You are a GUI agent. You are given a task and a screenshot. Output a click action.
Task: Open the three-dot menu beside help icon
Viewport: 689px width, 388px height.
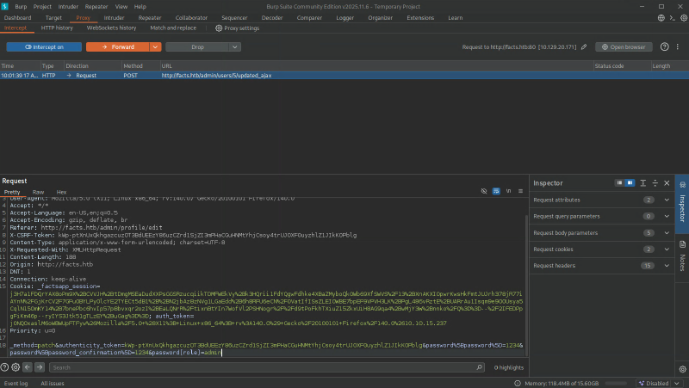[x=678, y=47]
